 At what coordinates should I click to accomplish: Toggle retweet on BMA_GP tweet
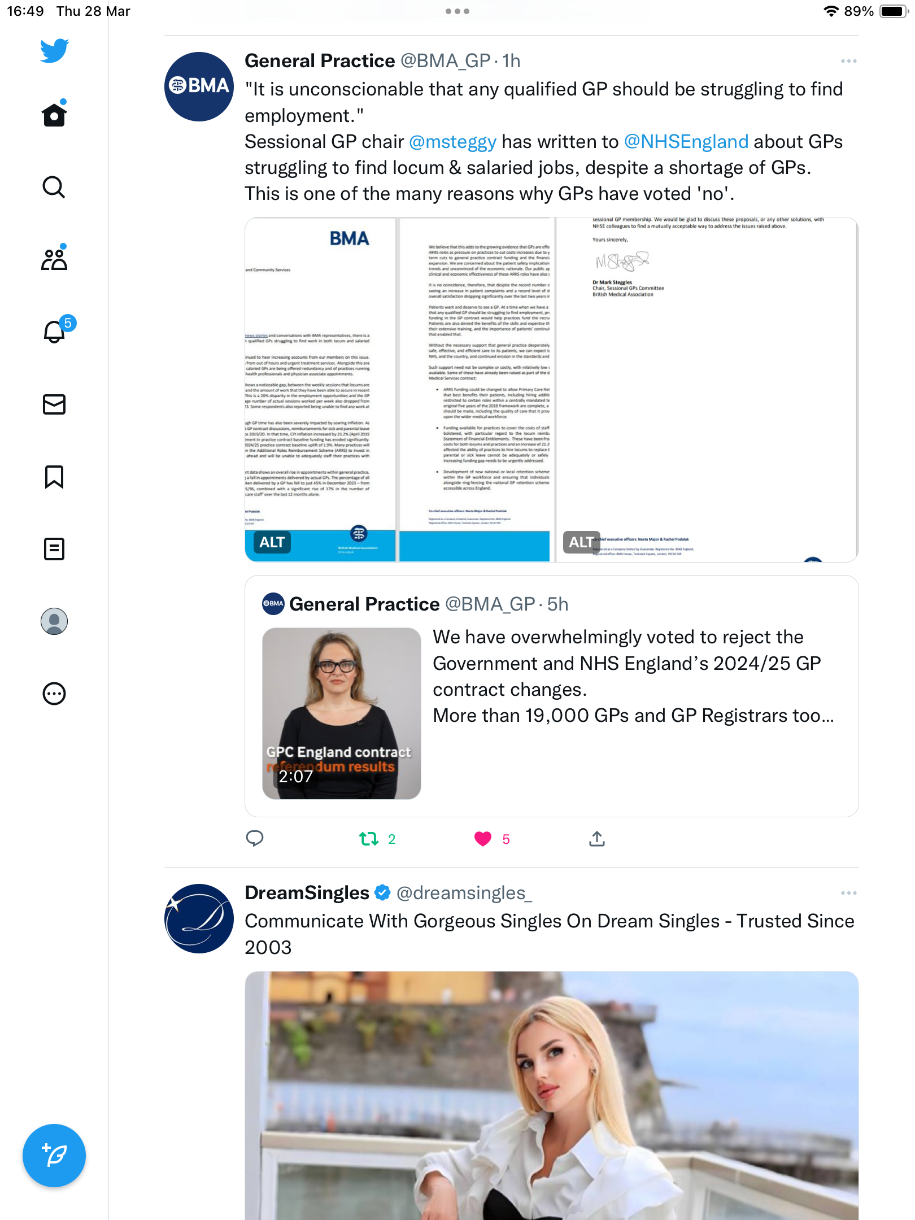pos(369,839)
